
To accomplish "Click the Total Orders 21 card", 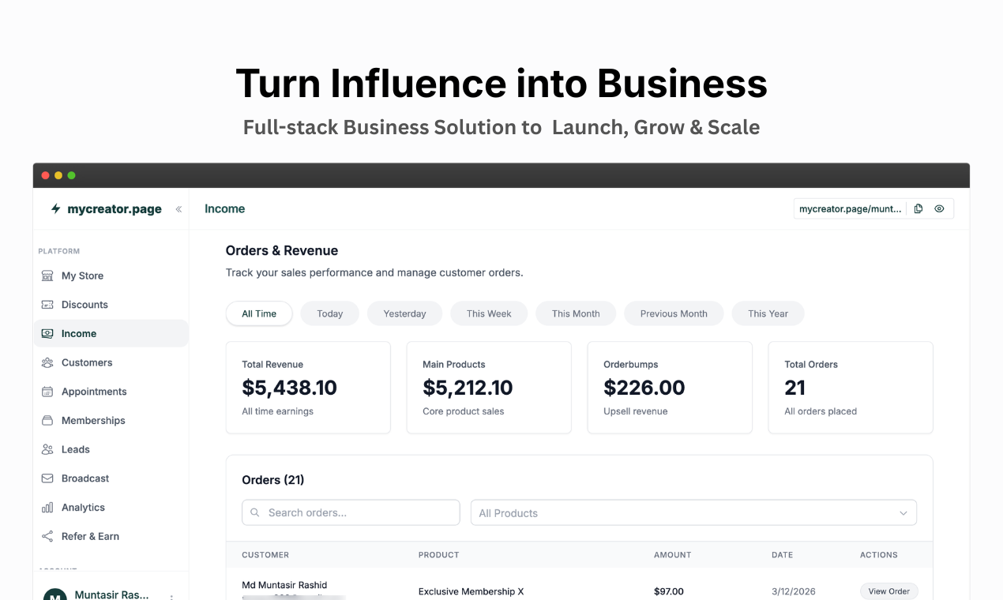I will (851, 388).
